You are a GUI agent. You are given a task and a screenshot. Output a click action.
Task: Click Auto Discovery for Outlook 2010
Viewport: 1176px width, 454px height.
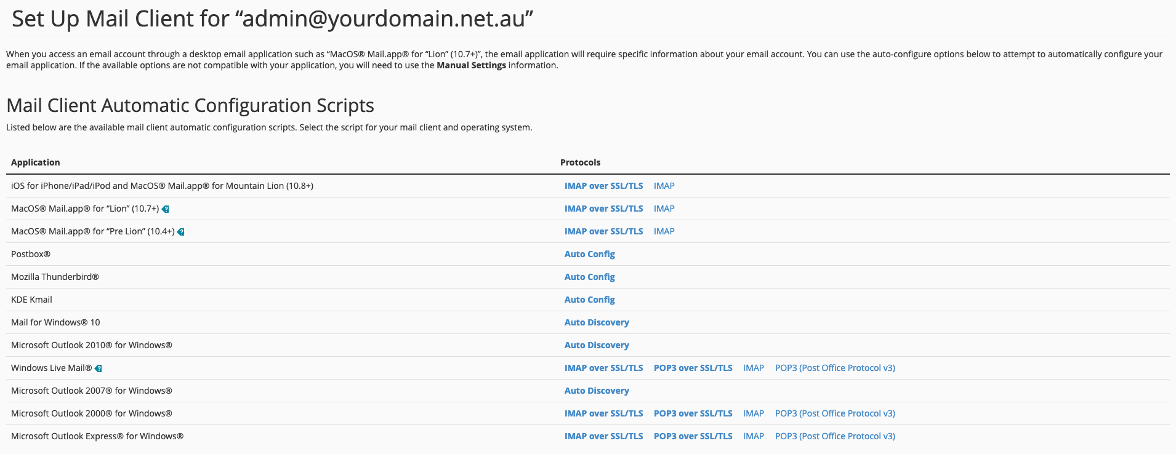[597, 345]
